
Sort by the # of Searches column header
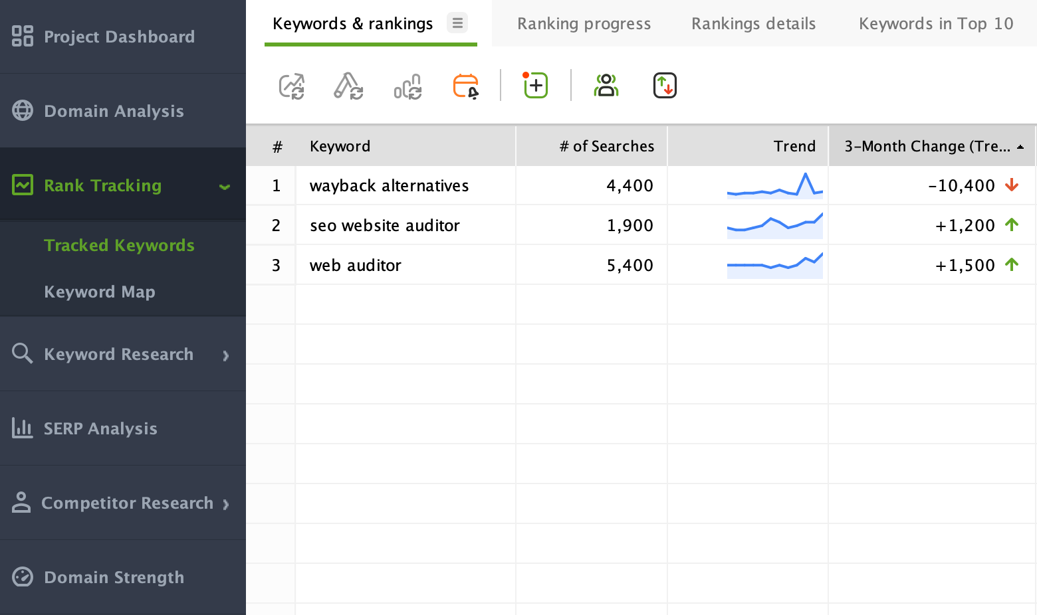592,146
